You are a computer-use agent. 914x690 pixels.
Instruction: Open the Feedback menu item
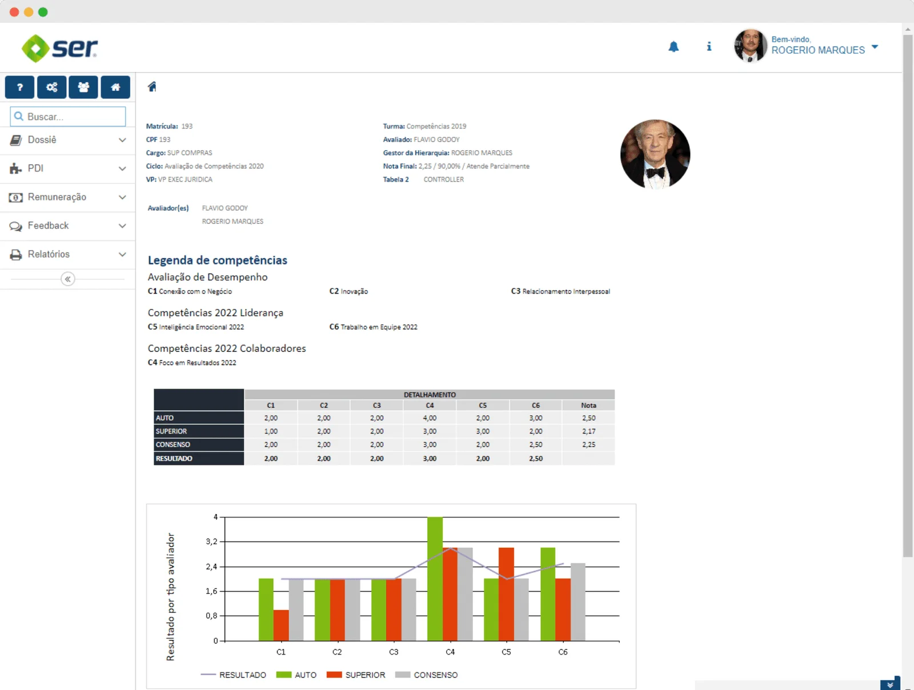(67, 226)
